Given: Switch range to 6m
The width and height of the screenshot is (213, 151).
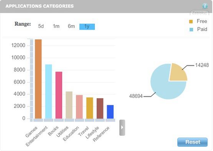Looking at the screenshot, I should click(x=71, y=26).
